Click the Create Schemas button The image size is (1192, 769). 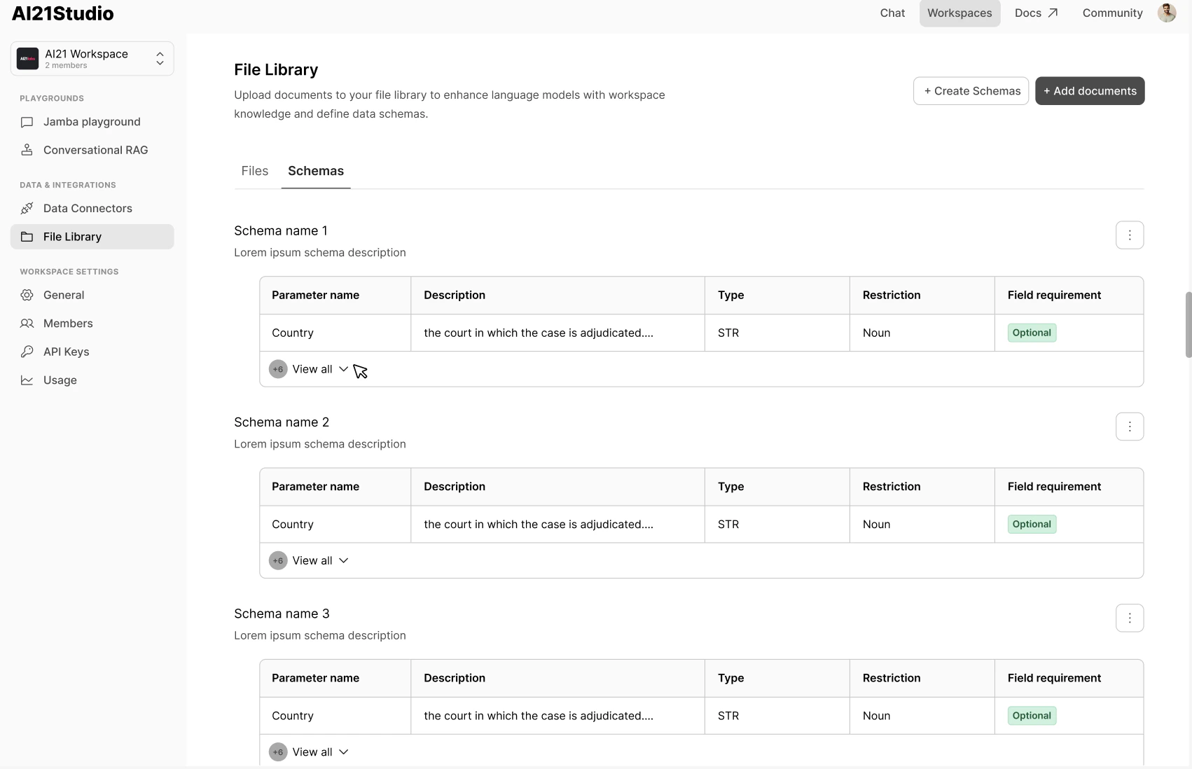[971, 91]
